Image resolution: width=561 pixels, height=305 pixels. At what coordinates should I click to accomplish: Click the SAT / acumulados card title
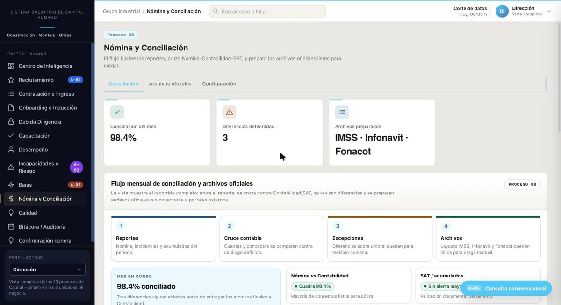[442, 276]
